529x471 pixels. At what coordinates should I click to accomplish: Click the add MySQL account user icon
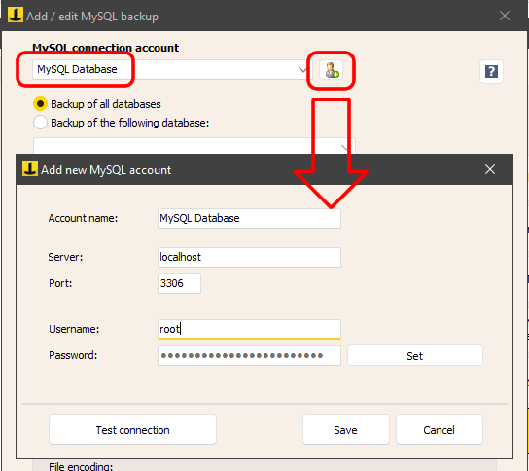click(331, 70)
